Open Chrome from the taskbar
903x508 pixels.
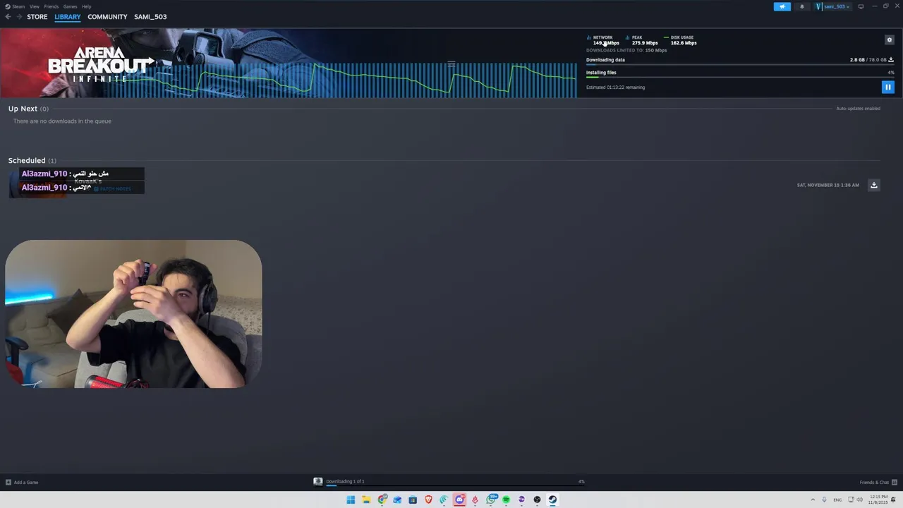382,500
